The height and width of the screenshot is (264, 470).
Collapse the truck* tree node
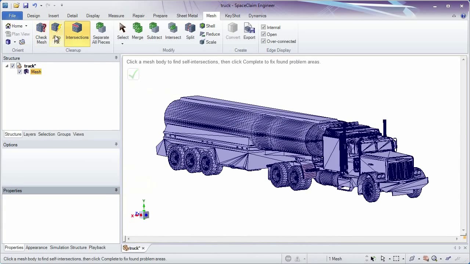coord(7,66)
